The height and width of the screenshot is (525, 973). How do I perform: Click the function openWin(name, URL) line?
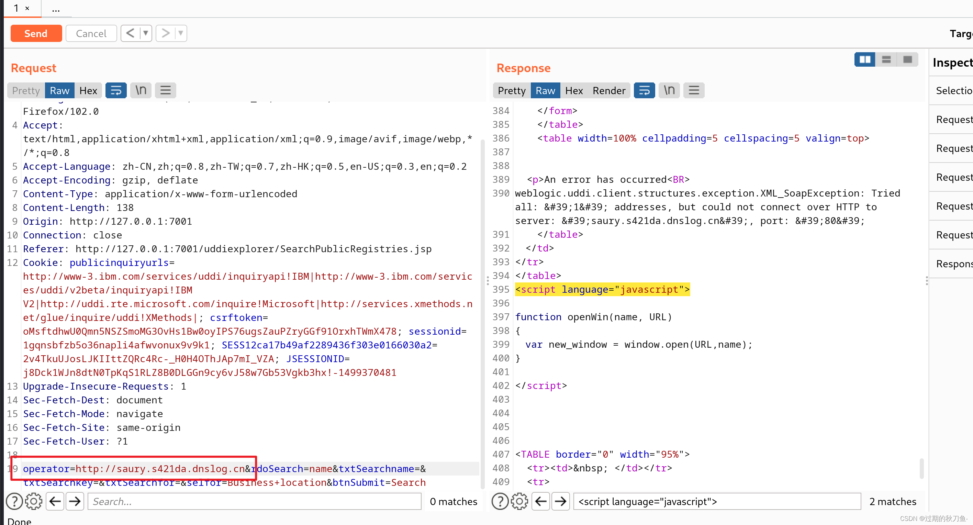coord(593,317)
